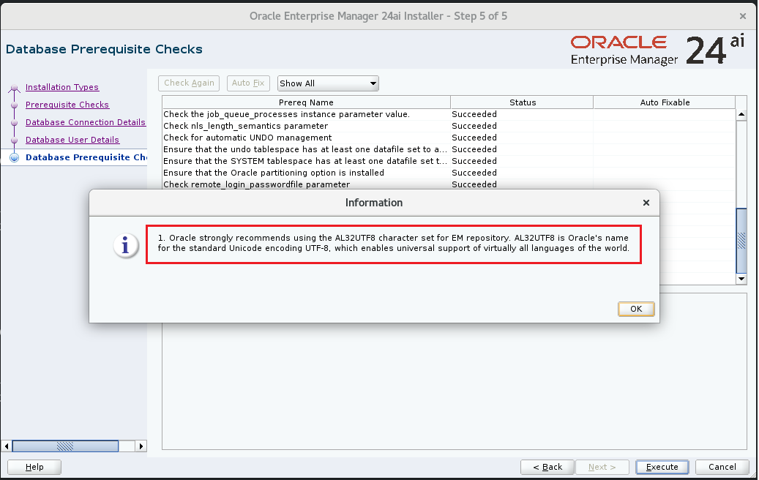Select the 'Ensure that the Oracle partitioning option is installed' row
Viewport: 759px width, 480px height.
point(449,172)
